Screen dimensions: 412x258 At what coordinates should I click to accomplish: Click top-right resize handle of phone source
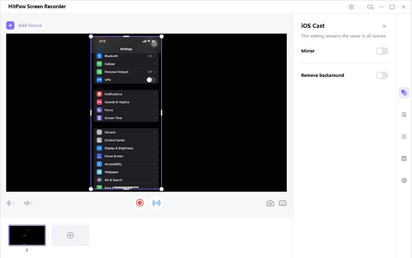click(x=162, y=37)
